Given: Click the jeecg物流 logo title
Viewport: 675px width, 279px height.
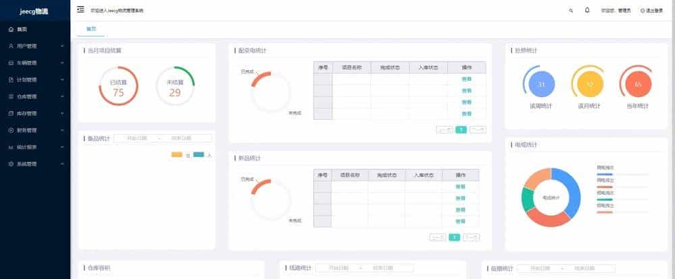Looking at the screenshot, I should 34,11.
